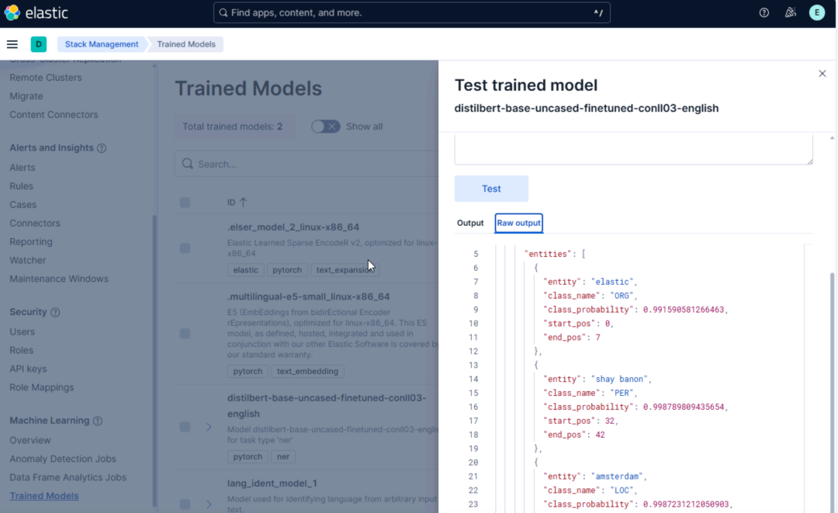Go to Stack Management breadcrumb

(x=102, y=44)
